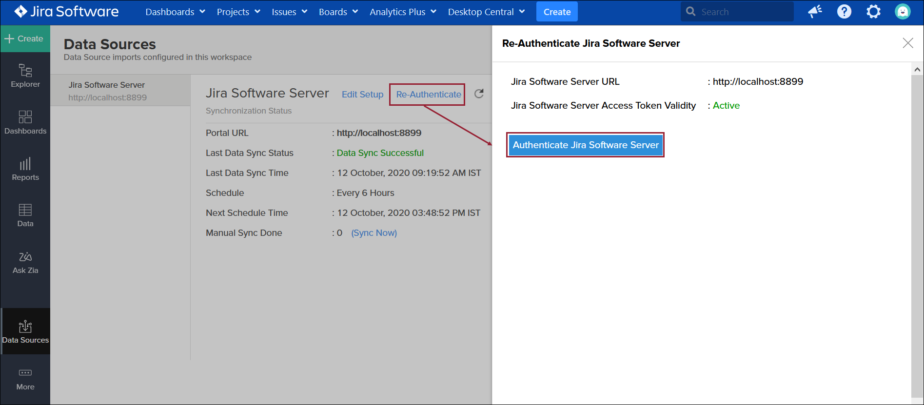Click the refresh sync icon

(x=479, y=94)
